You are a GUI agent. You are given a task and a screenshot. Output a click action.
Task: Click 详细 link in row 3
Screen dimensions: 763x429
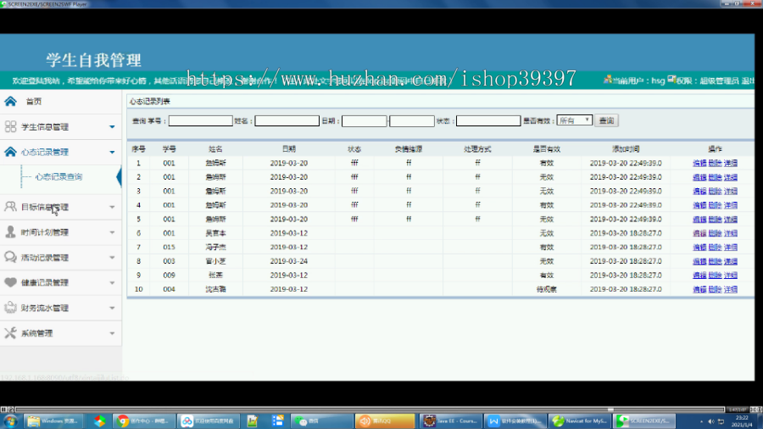[731, 191]
